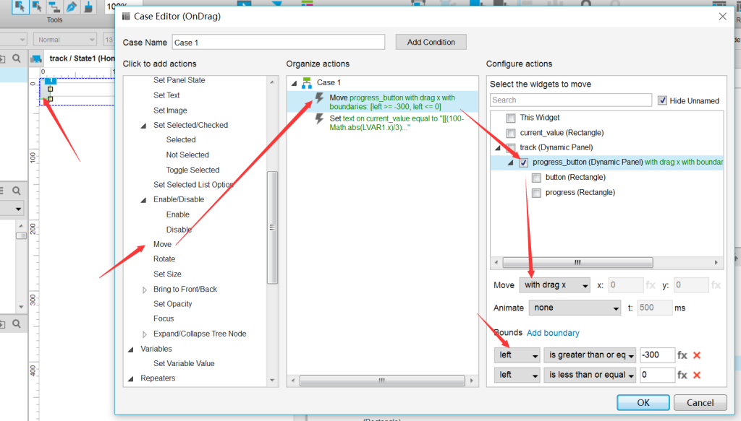Check the button (Rectangle) checkbox
Image resolution: width=741 pixels, height=421 pixels.
pyautogui.click(x=536, y=178)
